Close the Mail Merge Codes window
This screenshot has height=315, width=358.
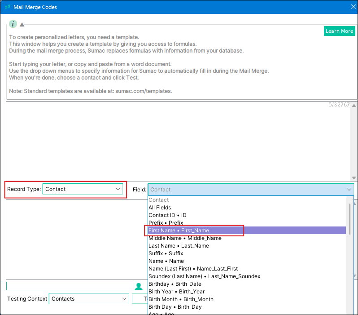(x=353, y=7)
